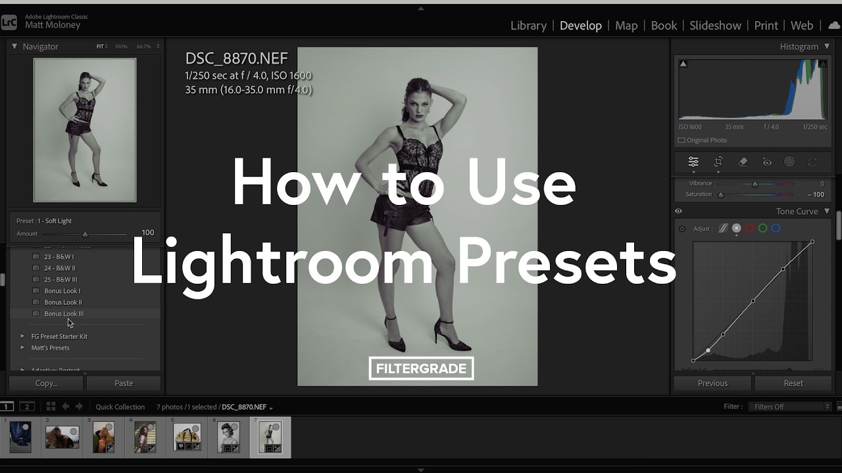Screen dimensions: 842x473
Task: Click preset icon beside Bonus Look II
Action: point(36,302)
